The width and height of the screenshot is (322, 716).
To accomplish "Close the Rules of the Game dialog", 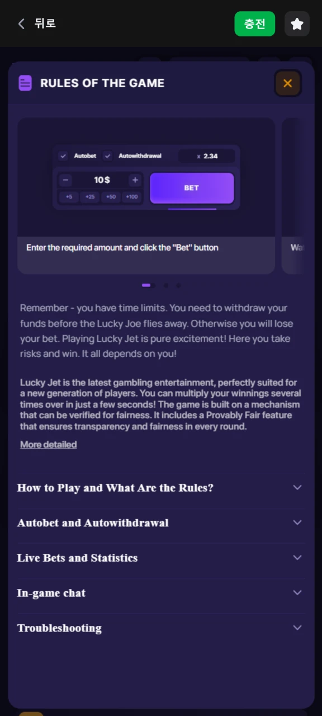I will point(288,83).
